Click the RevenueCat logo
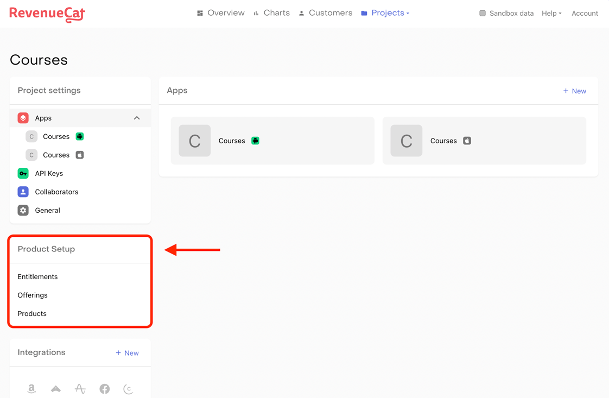The image size is (609, 398). (47, 14)
